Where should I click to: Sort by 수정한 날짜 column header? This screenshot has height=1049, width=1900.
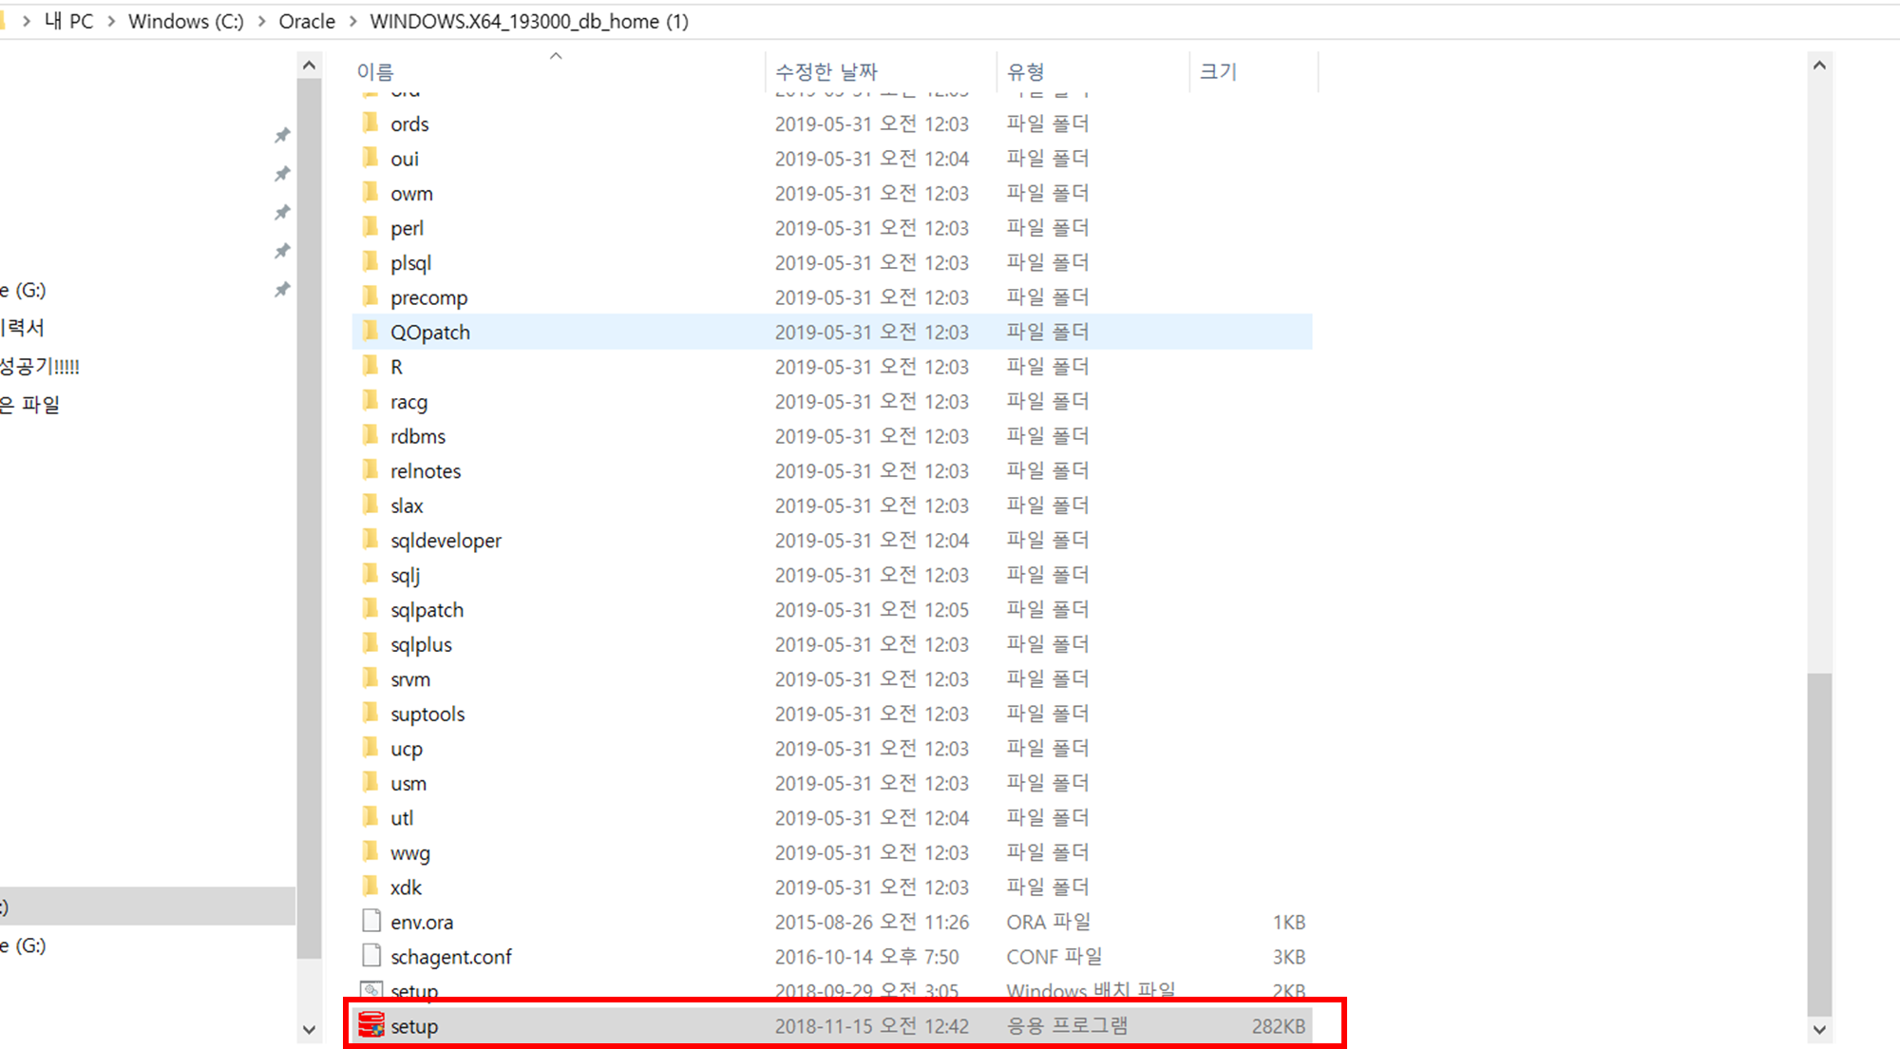[826, 71]
